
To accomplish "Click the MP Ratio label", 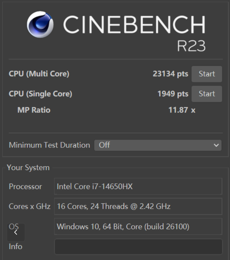I will tap(34, 110).
